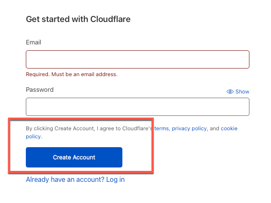Open the cookie policy link
Image resolution: width=271 pixels, height=203 pixels.
[x=229, y=129]
